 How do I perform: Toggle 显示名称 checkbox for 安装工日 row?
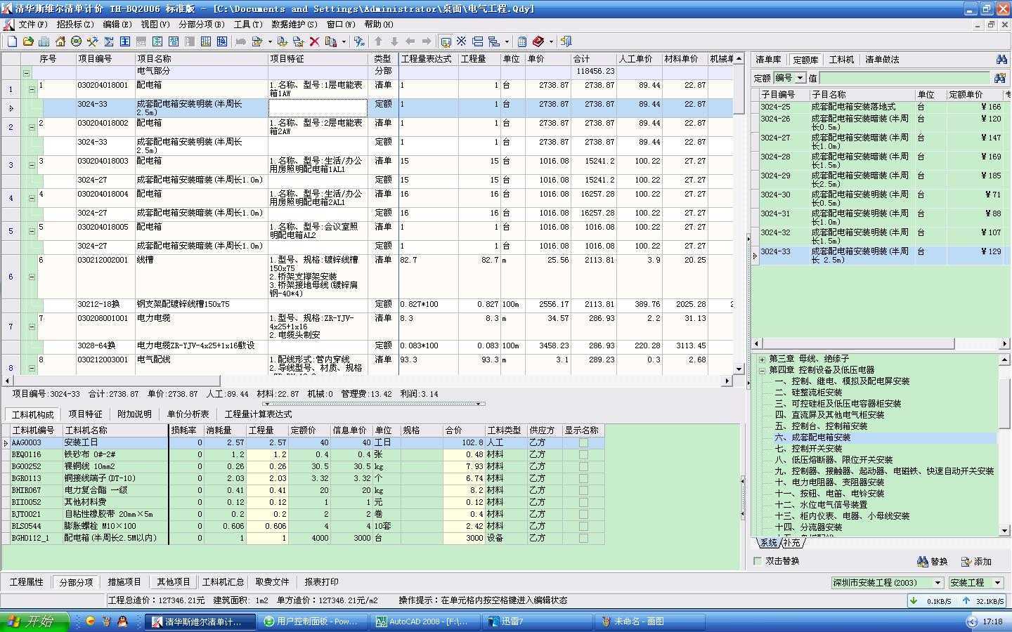point(583,442)
